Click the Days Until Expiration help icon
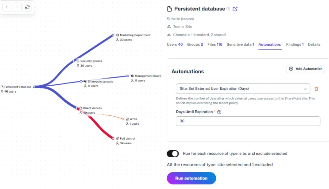 point(219,112)
